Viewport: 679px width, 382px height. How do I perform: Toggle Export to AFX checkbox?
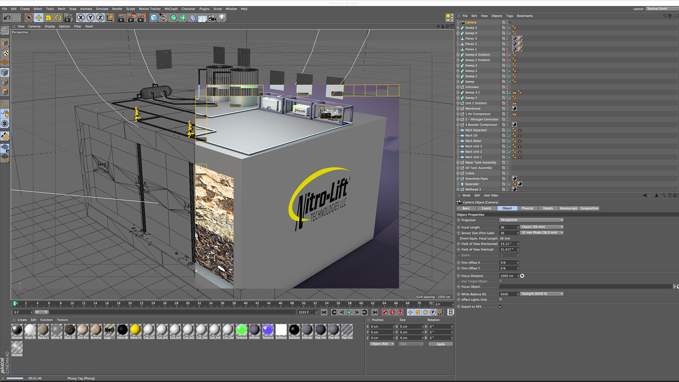click(501, 307)
